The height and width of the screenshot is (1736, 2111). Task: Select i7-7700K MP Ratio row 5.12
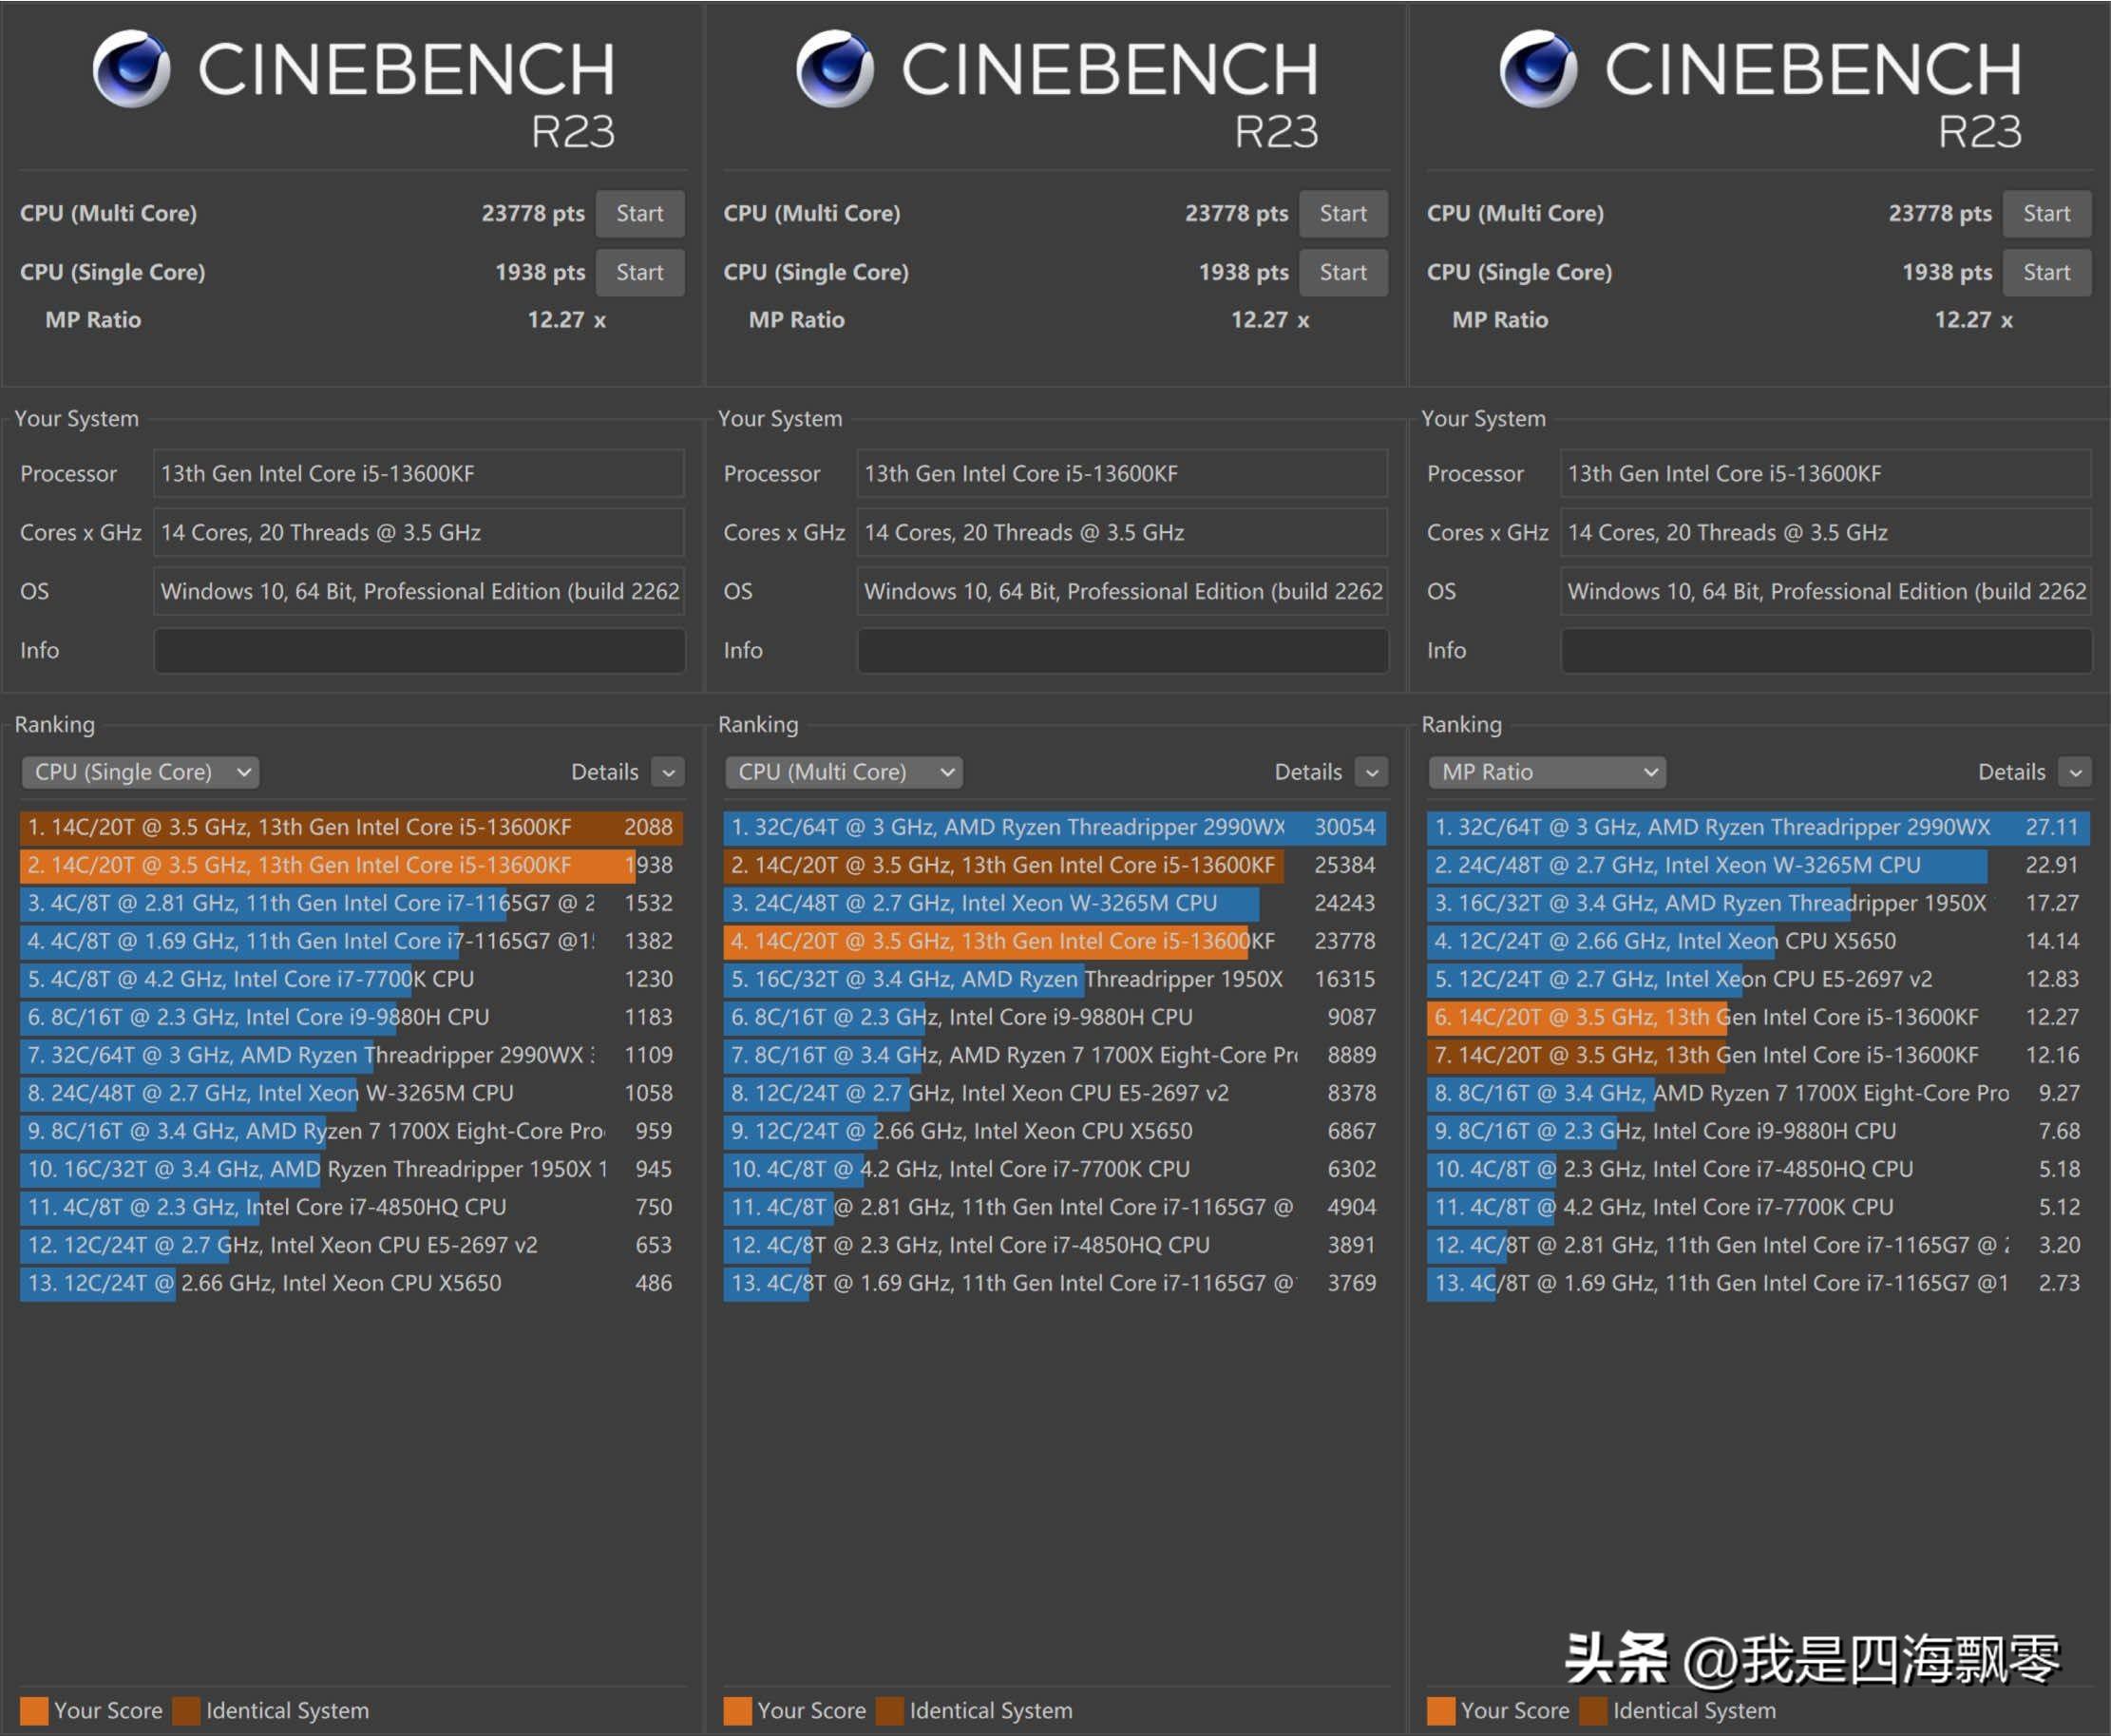(x=1758, y=1207)
